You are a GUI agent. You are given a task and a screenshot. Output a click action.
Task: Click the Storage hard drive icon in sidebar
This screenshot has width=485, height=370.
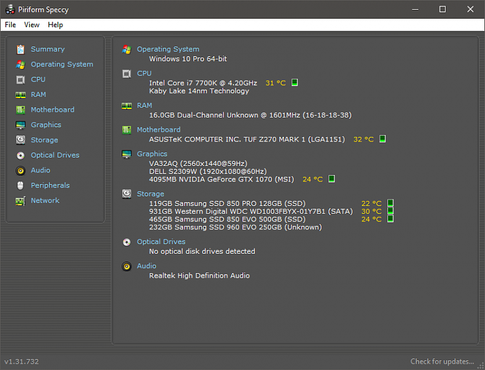coord(21,140)
